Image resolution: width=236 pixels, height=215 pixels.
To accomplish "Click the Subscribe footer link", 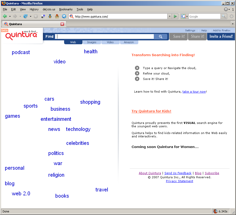I will 212,173.
